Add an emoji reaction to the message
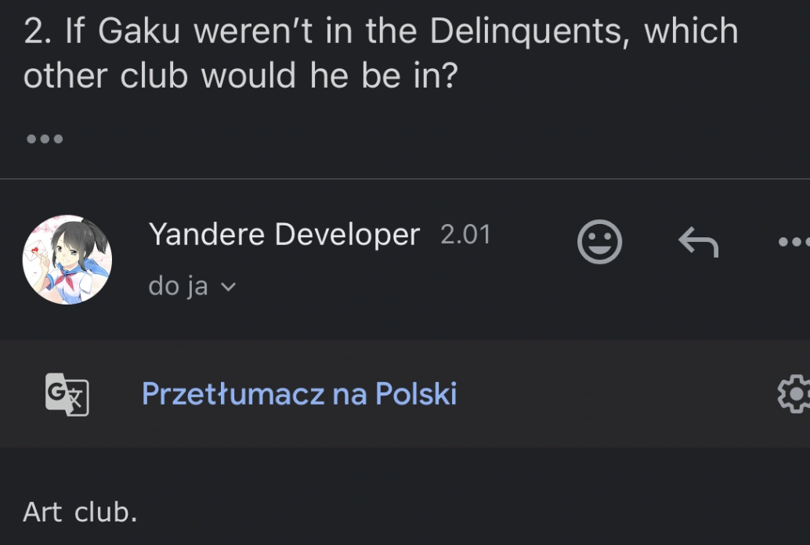The width and height of the screenshot is (810, 545). click(x=599, y=242)
